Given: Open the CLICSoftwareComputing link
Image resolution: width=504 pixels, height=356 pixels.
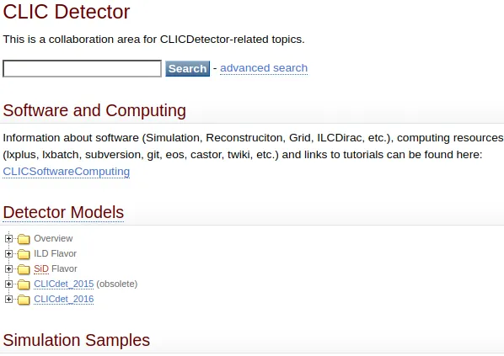Looking at the screenshot, I should [67, 172].
